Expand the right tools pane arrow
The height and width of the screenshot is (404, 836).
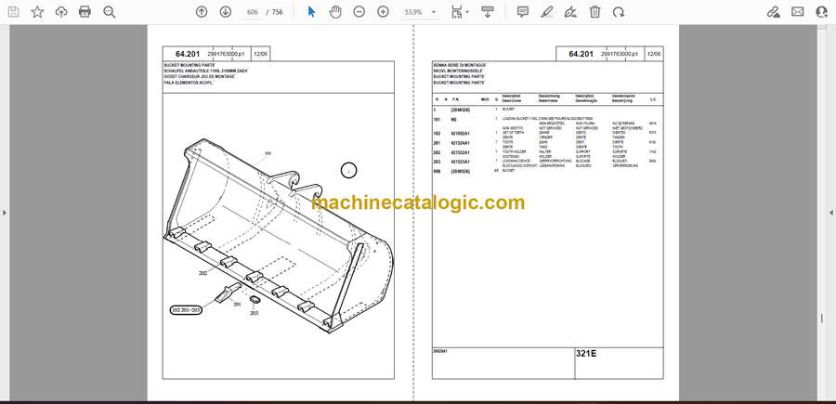click(831, 213)
